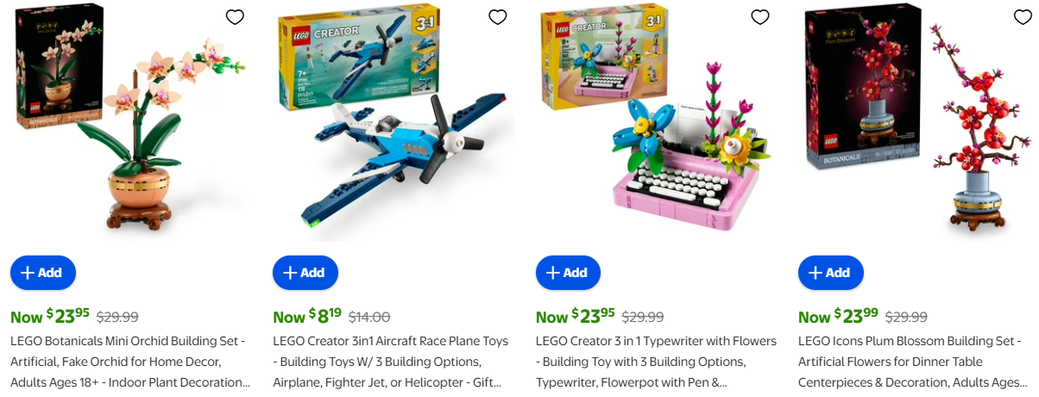Image resolution: width=1039 pixels, height=397 pixels.
Task: Heart the Aircraft Race Plane product
Action: click(x=497, y=16)
